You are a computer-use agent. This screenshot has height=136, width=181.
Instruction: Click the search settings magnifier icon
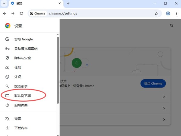(172, 26)
